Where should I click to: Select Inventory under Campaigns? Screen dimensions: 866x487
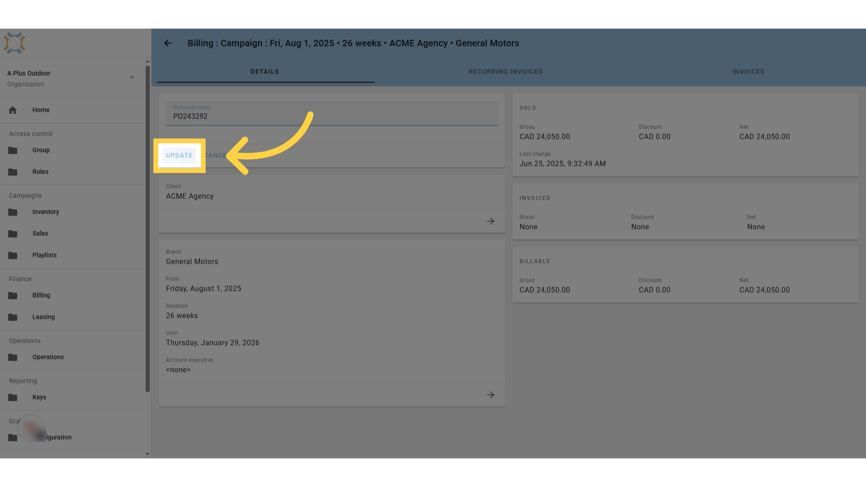click(72, 212)
